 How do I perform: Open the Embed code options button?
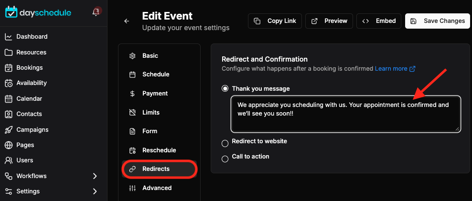[379, 21]
